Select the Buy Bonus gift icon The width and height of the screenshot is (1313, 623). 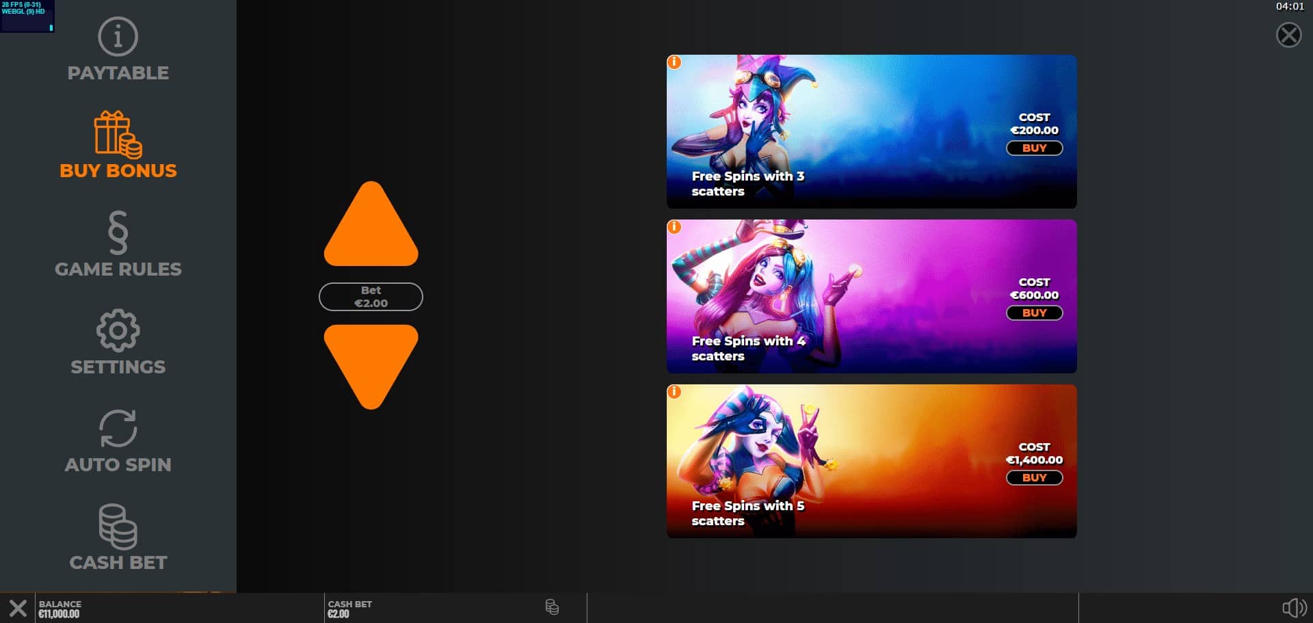(118, 135)
